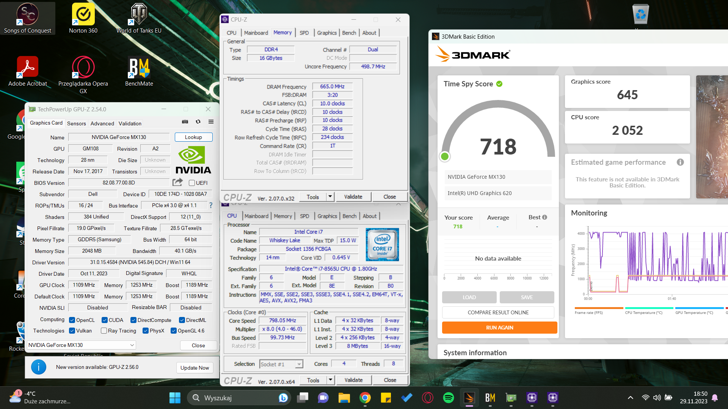Click bus interface help question mark
The height and width of the screenshot is (409, 728).
pos(211,205)
